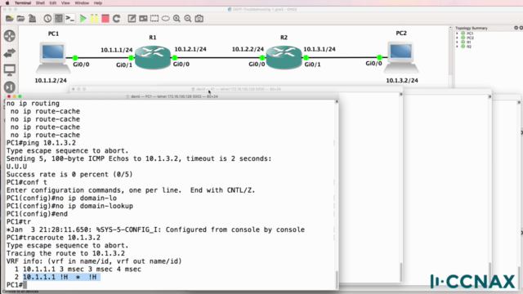523x294 pixels.
Task: Click the PC1 terminal window title bar
Action: click(x=172, y=96)
